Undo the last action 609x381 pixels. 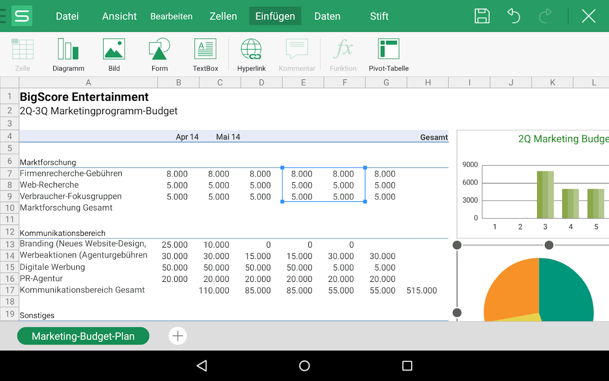(x=513, y=16)
